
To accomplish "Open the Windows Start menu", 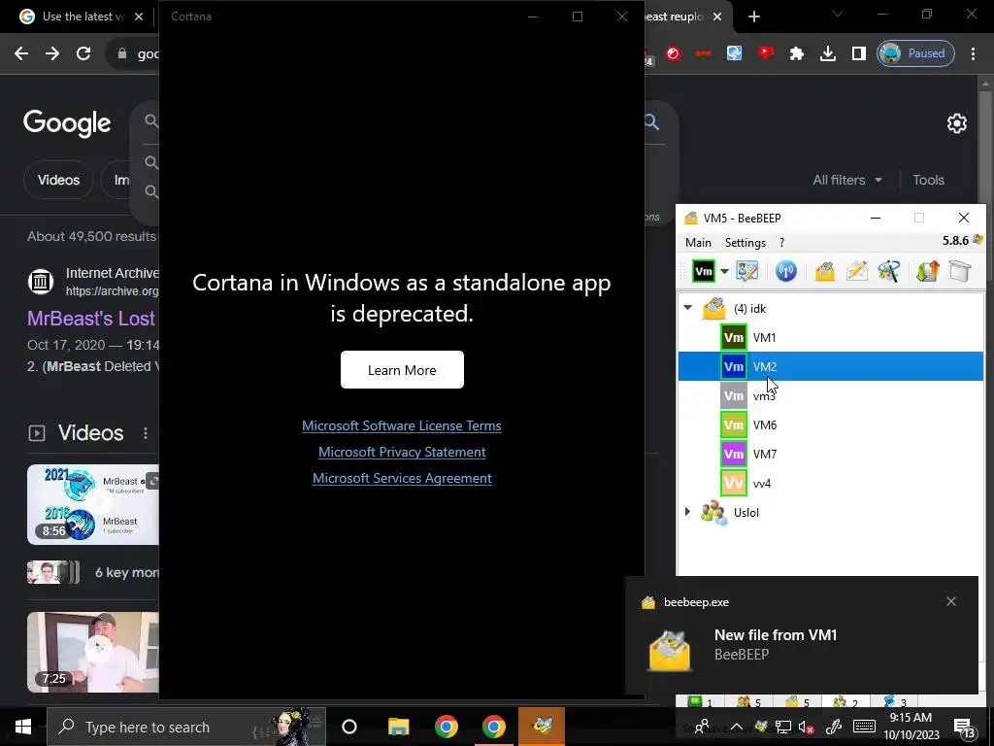I will (x=23, y=727).
